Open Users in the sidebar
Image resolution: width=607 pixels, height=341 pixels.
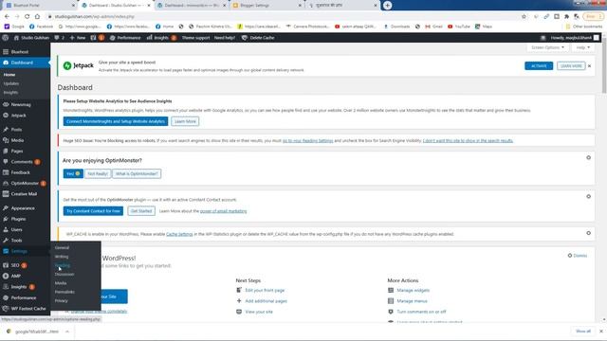(x=26, y=229)
